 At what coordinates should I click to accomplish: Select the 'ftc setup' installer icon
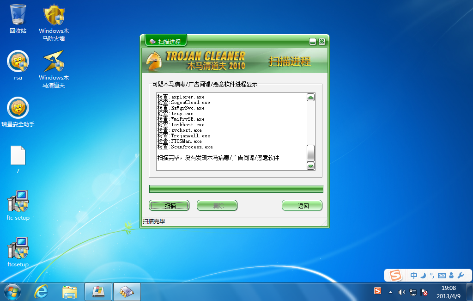tap(18, 205)
